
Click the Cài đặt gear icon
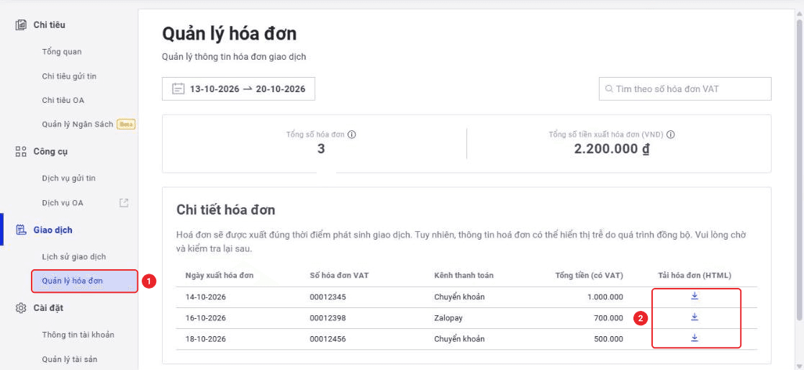point(21,308)
